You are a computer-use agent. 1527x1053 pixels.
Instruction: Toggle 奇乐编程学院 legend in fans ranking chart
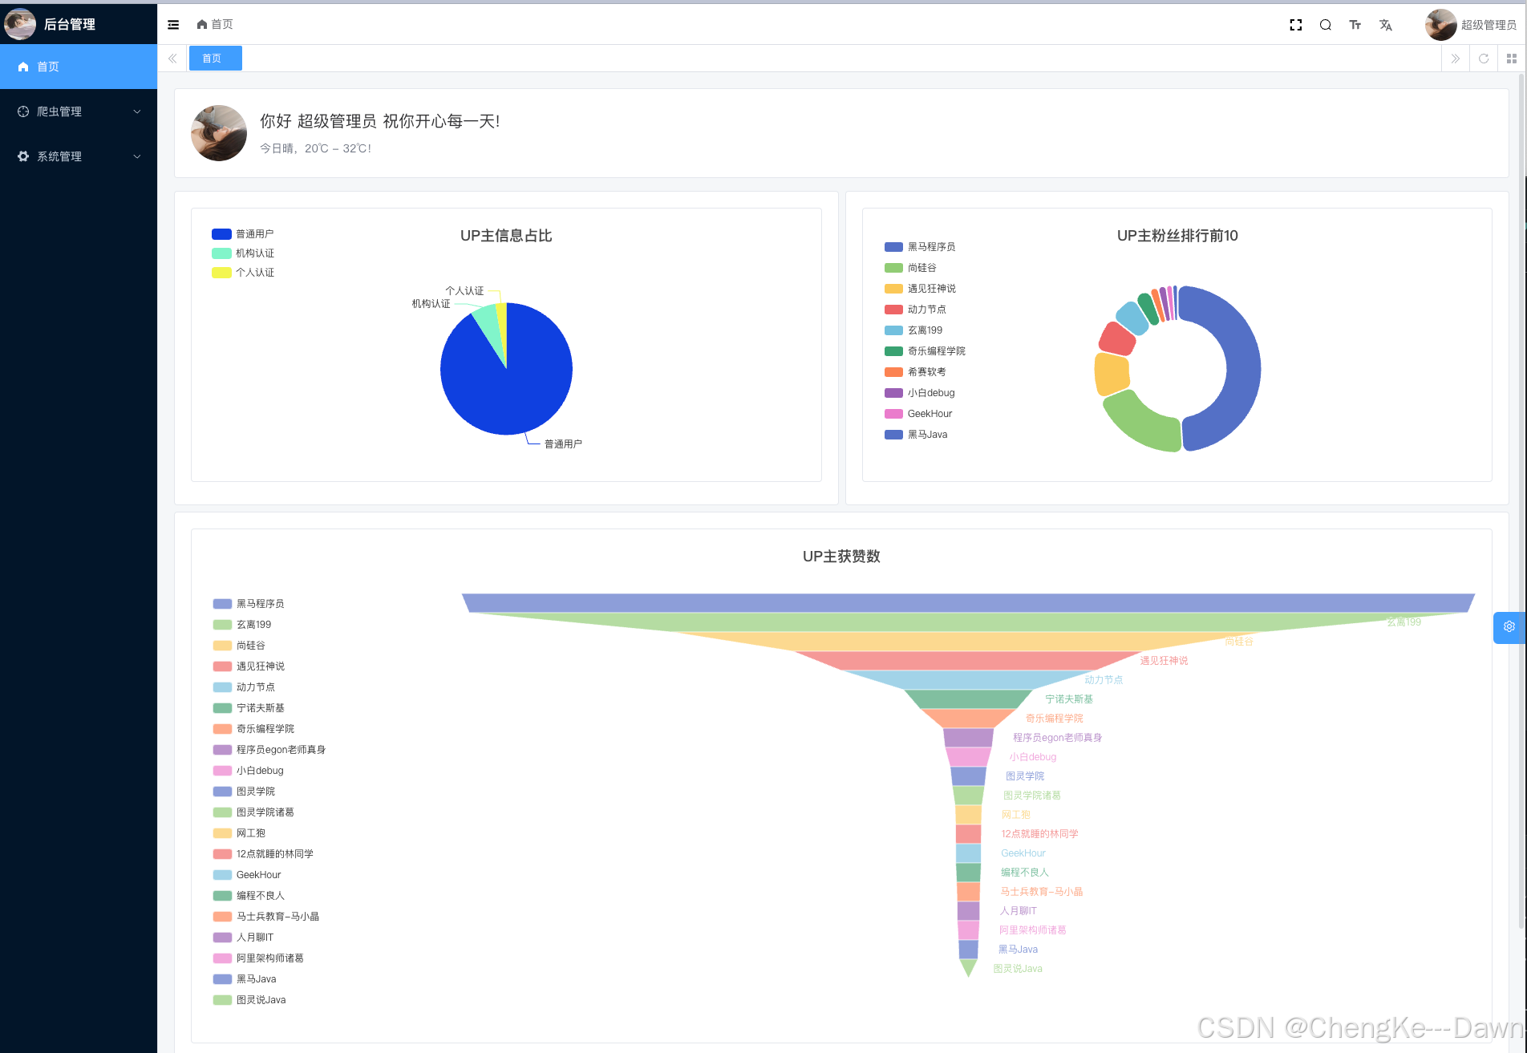(925, 351)
